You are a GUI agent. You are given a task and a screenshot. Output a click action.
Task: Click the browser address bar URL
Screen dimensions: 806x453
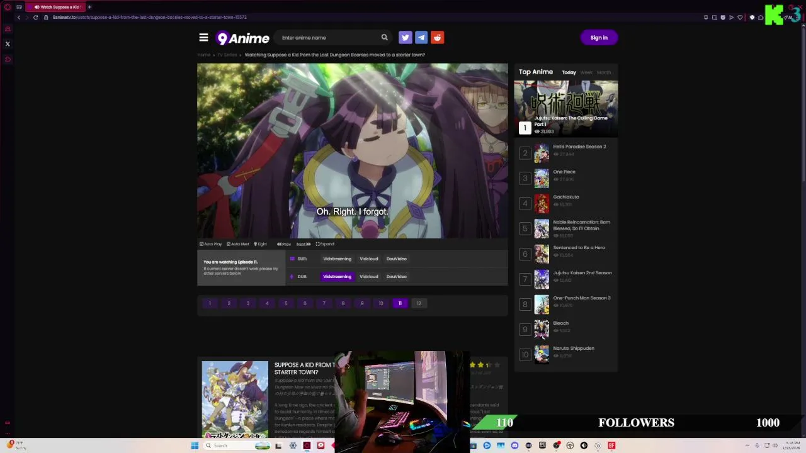point(150,17)
